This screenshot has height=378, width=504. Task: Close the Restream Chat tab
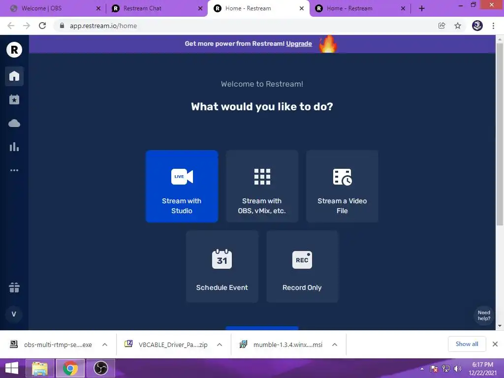pos(200,9)
